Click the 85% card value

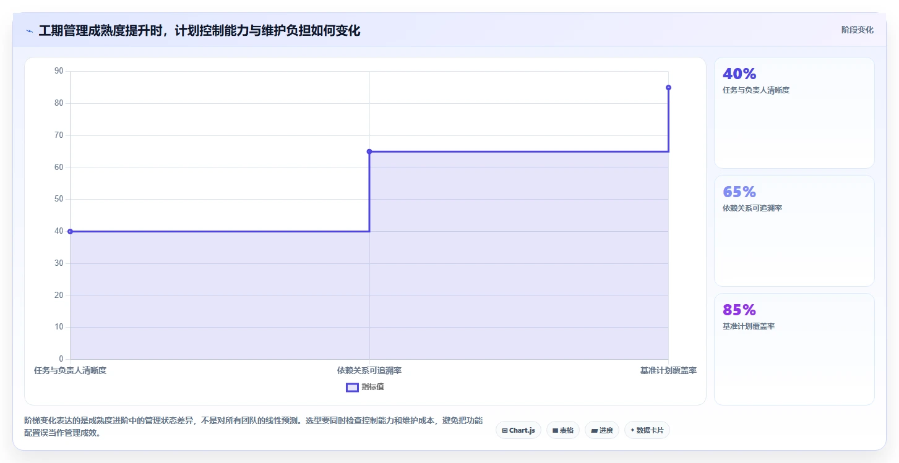(739, 310)
